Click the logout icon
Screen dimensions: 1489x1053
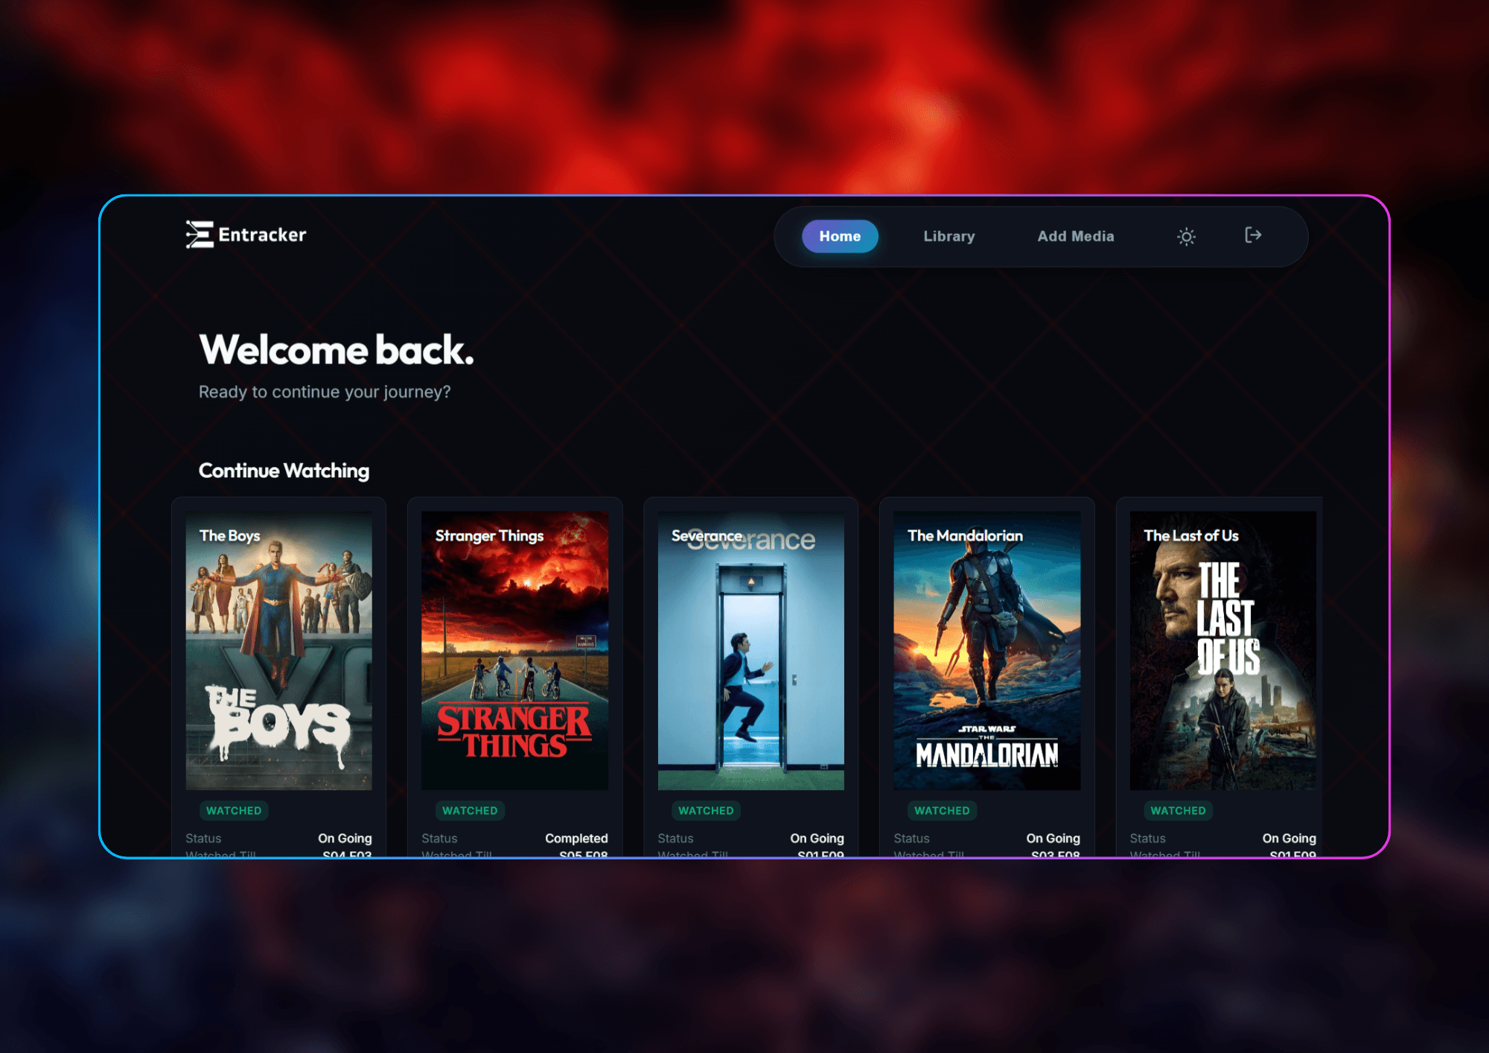pos(1253,235)
